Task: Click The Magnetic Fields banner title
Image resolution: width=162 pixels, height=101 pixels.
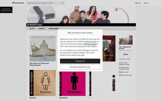Action: point(34,25)
